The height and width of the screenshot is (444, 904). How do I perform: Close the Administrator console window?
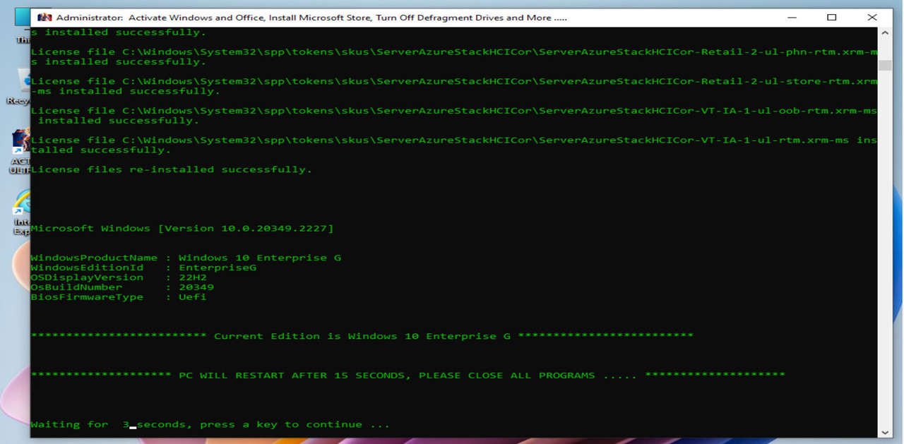(872, 17)
